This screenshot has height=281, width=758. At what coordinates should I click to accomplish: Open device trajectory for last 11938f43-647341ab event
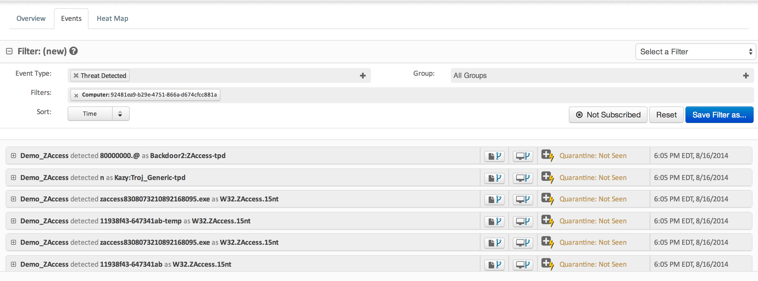[x=522, y=265]
